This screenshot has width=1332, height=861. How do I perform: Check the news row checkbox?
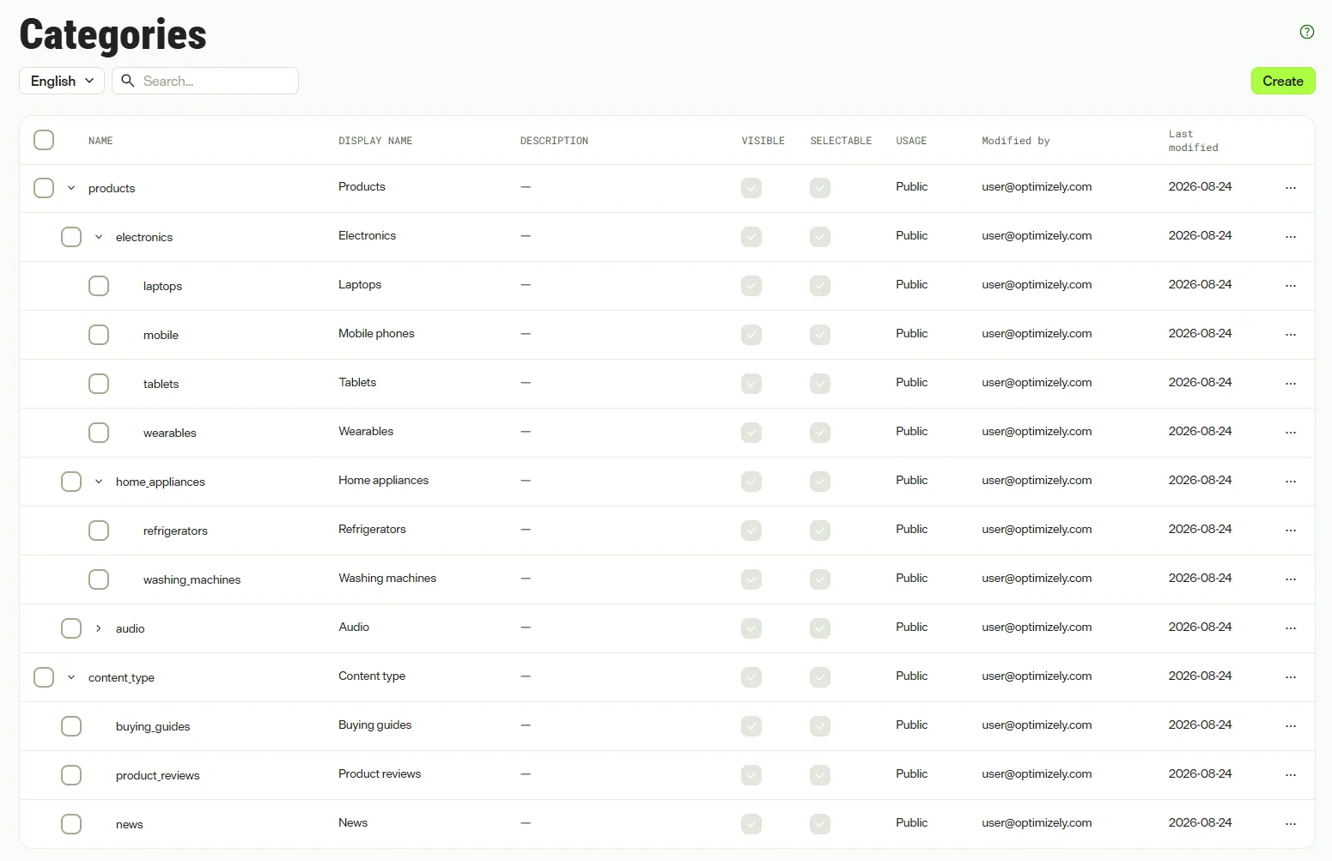click(x=71, y=824)
